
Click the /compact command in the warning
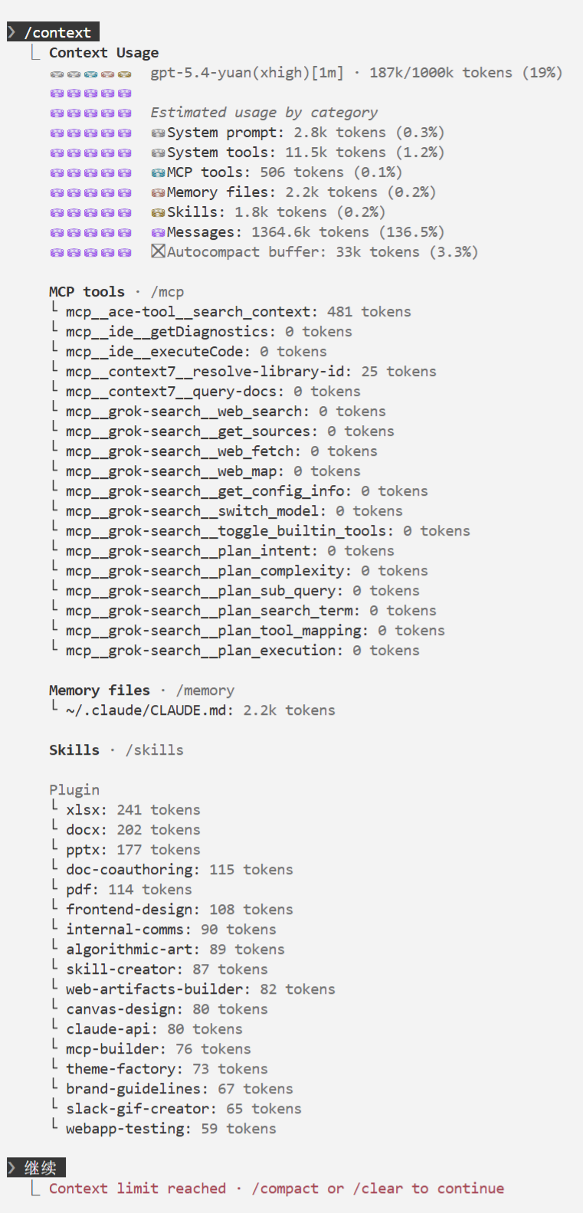pyautogui.click(x=285, y=1188)
